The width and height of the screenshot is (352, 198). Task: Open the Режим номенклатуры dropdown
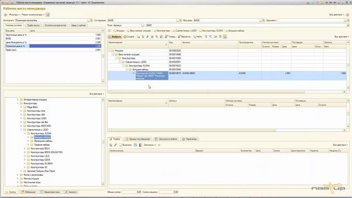point(33,15)
